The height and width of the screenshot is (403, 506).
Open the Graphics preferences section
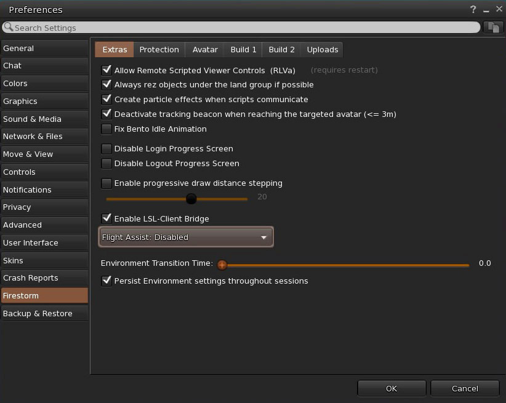pyautogui.click(x=44, y=102)
